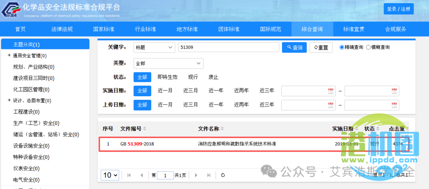
Task: Select 主题分类(1) sidebar header
Action: (45, 44)
